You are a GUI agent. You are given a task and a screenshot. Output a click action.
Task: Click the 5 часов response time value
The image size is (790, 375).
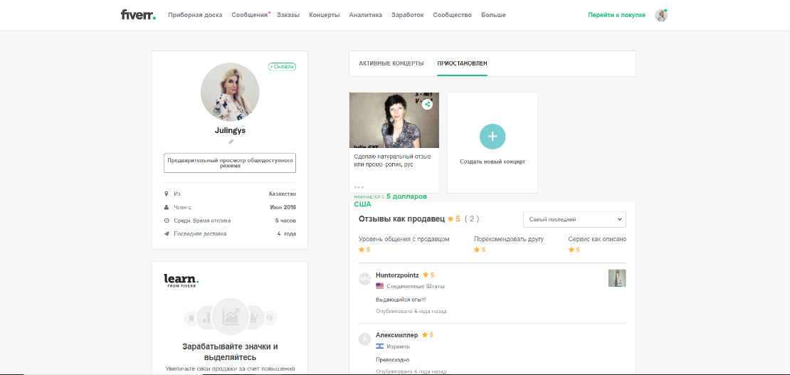pyautogui.click(x=285, y=221)
